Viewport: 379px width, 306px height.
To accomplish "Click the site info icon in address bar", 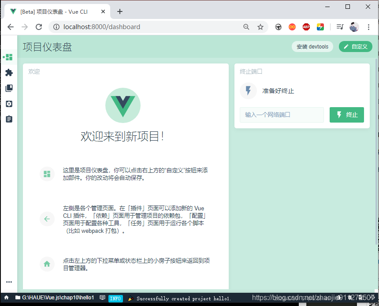I will (x=56, y=27).
